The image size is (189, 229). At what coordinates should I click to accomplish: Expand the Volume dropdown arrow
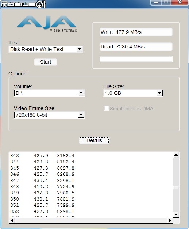point(81,93)
